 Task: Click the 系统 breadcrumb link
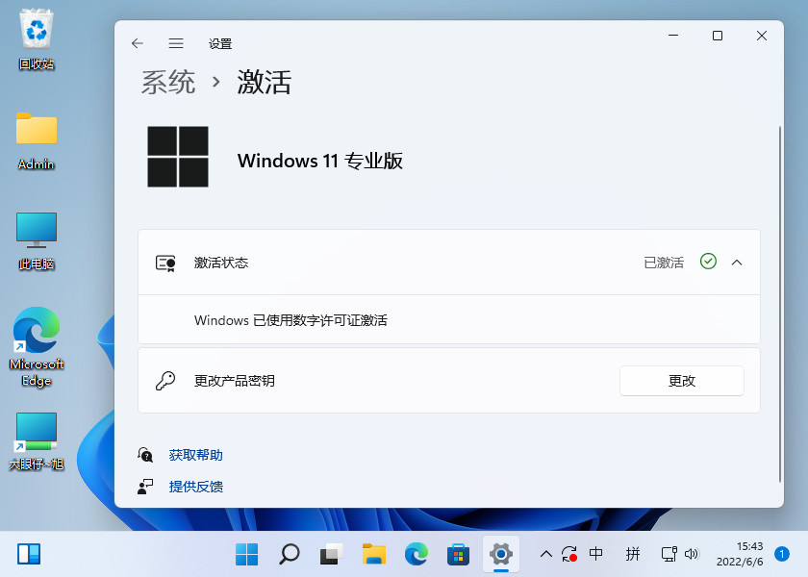(168, 83)
